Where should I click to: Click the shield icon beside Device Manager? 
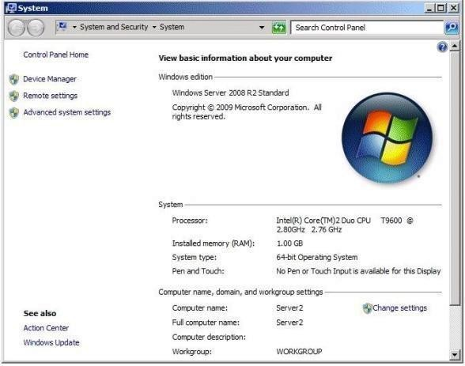(x=13, y=79)
